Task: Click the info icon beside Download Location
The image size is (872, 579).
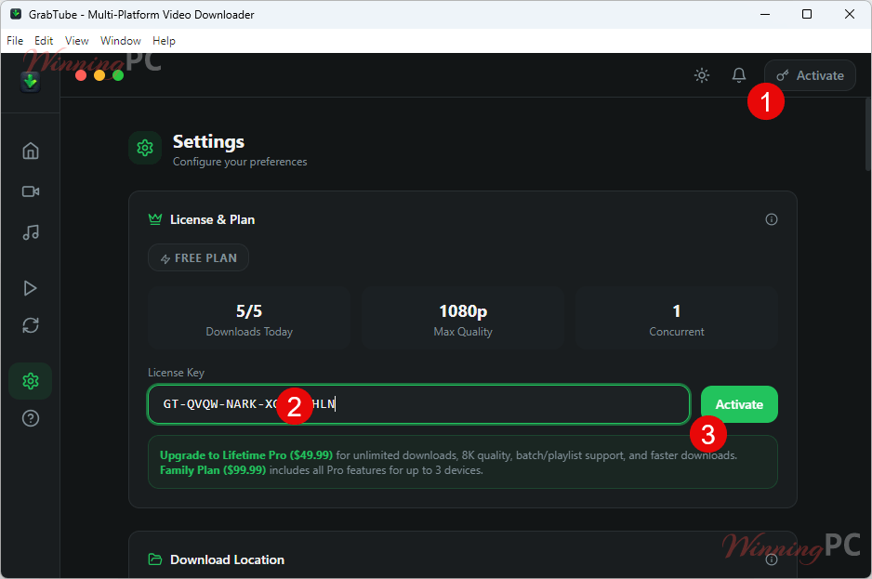Action: click(x=772, y=559)
